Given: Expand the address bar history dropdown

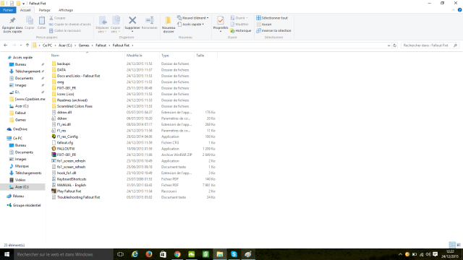Looking at the screenshot, I should point(388,45).
